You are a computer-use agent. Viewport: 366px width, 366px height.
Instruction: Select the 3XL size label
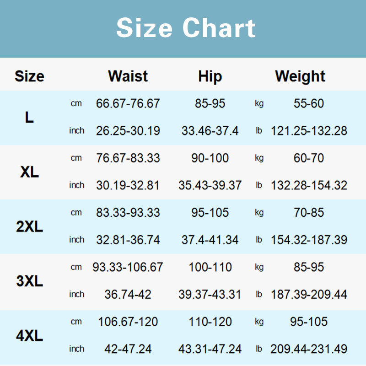[29, 281]
